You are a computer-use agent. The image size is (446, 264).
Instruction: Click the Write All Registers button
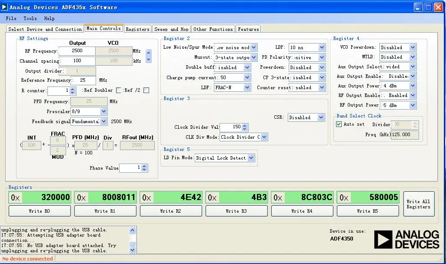click(418, 204)
